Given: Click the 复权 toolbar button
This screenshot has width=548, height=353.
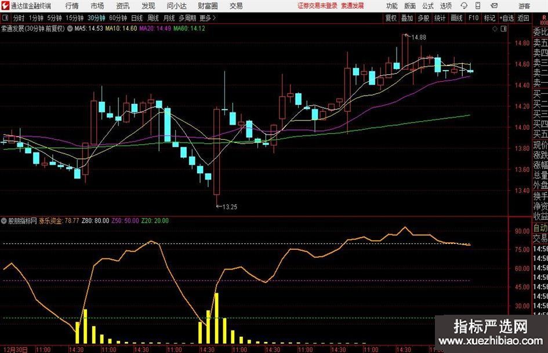Looking at the screenshot, I should [391, 18].
